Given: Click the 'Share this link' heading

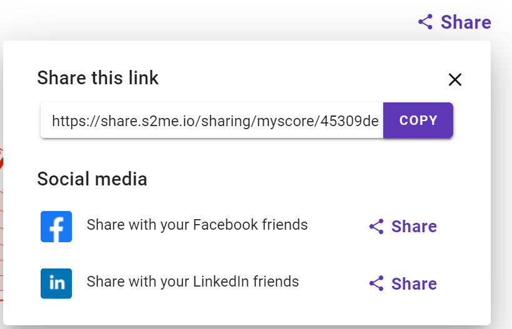Looking at the screenshot, I should [x=98, y=77].
